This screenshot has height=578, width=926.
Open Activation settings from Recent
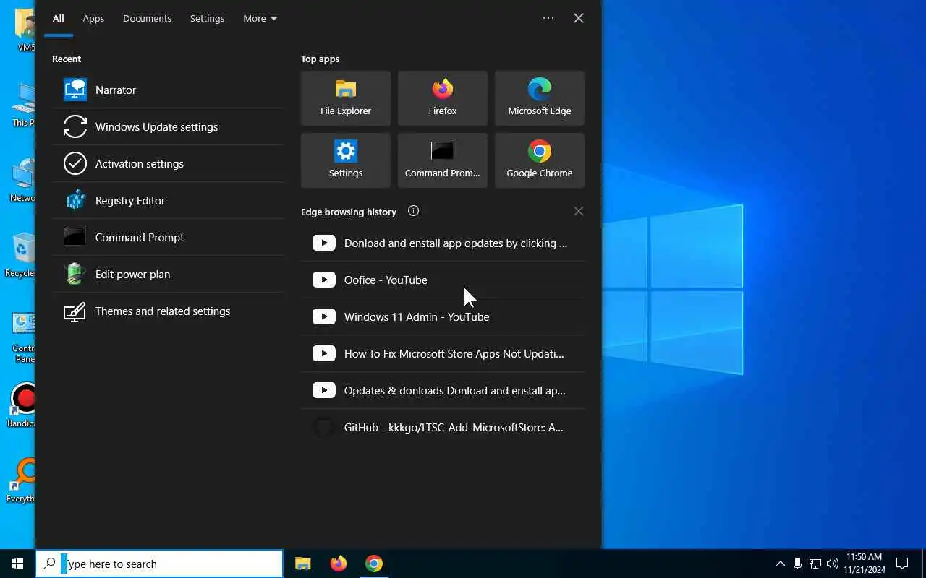pos(168,163)
